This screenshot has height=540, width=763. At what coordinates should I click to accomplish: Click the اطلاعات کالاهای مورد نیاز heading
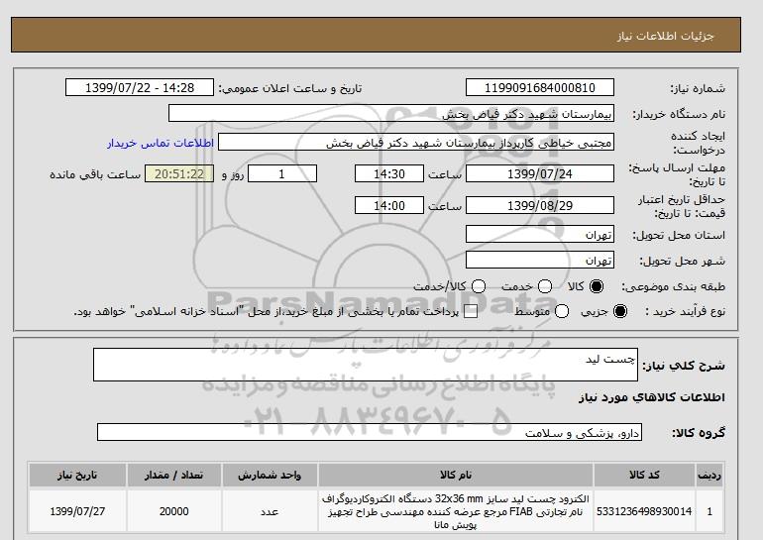click(x=652, y=397)
